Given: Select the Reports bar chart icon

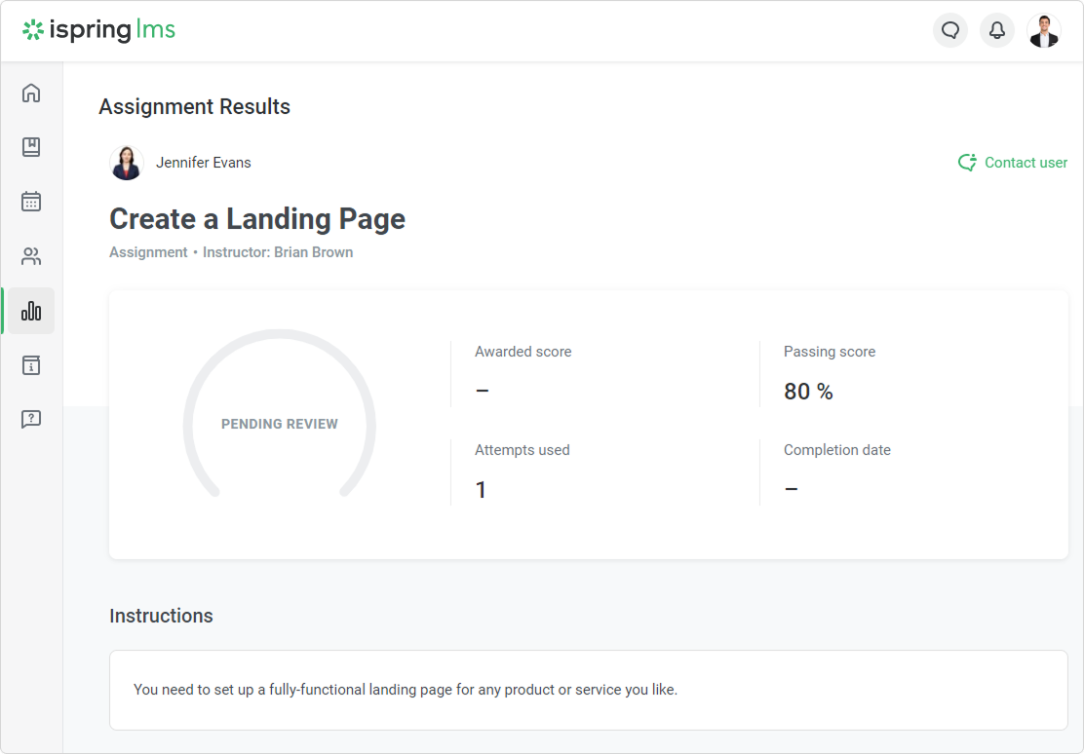Looking at the screenshot, I should (x=31, y=311).
